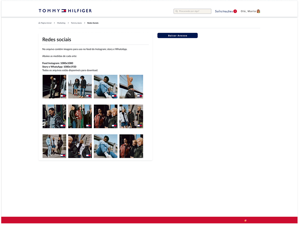Click the Baixar Anexos button
This screenshot has width=299, height=225.
tap(177, 35)
